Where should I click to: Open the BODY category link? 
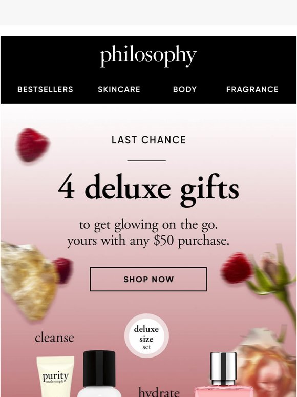point(185,89)
